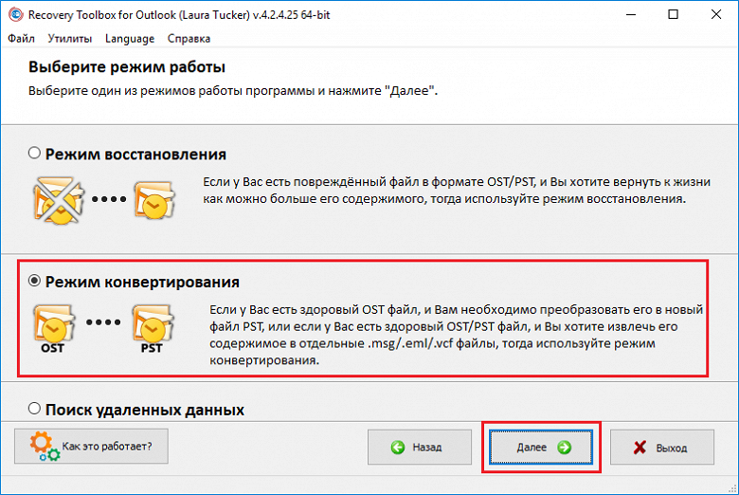Open the "Утилиты" menu
Screen dimensions: 739x495
71,39
